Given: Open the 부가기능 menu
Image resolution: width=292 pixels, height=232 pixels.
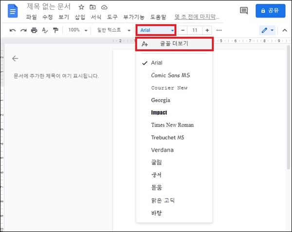Looking at the screenshot, I should pyautogui.click(x=134, y=17).
